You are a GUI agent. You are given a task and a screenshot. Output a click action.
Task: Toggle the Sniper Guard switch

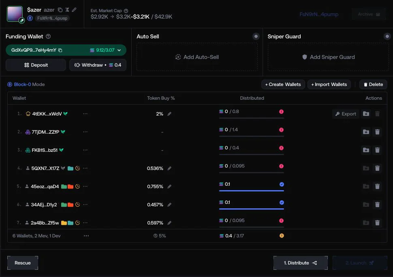tap(387, 36)
